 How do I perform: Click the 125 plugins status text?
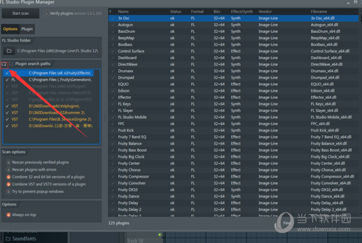pos(119,223)
